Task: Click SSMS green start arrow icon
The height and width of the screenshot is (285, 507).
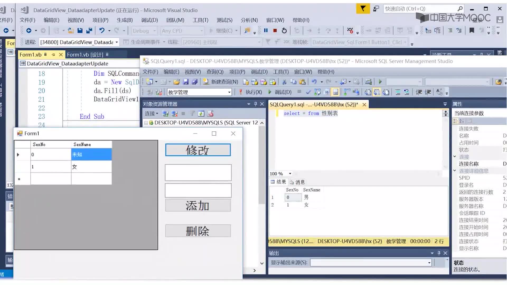Action: (x=380, y=82)
